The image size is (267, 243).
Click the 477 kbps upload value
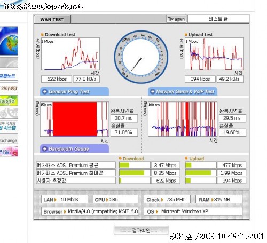pos(232,165)
